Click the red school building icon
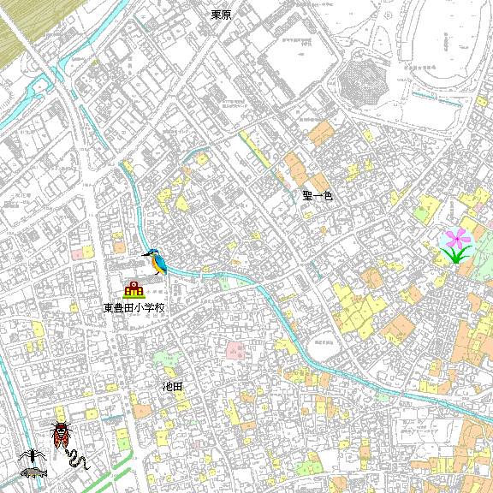The width and height of the screenshot is (493, 493). point(134,290)
